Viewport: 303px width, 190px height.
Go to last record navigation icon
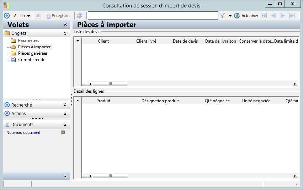click(292, 16)
